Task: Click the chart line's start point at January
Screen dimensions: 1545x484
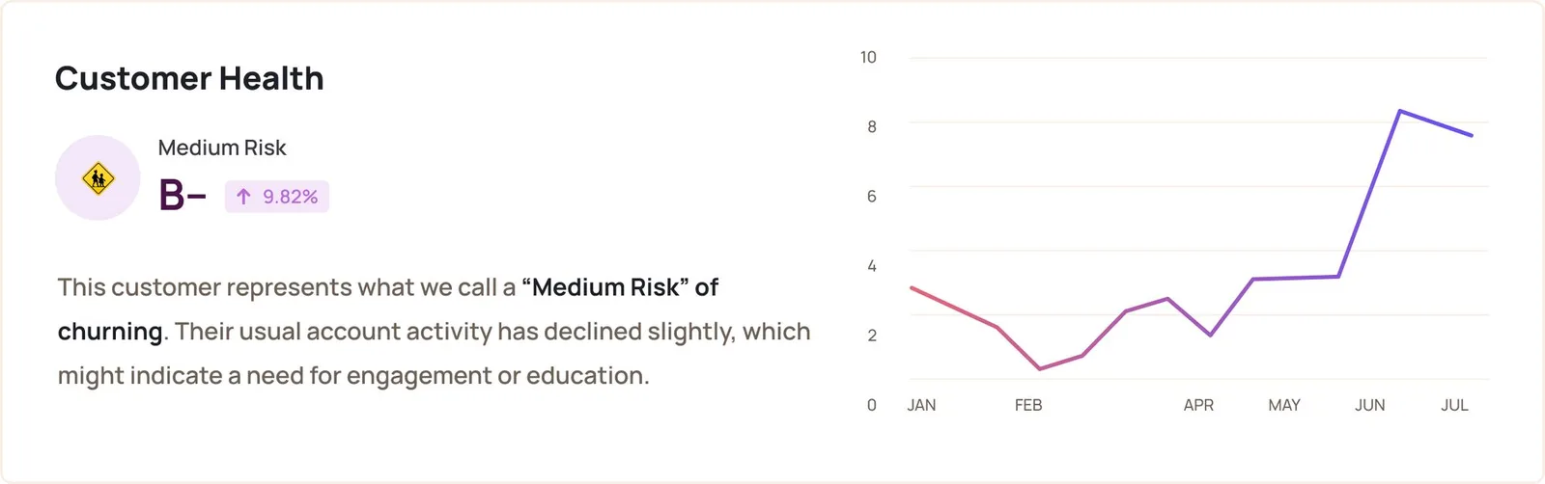Action: 912,287
